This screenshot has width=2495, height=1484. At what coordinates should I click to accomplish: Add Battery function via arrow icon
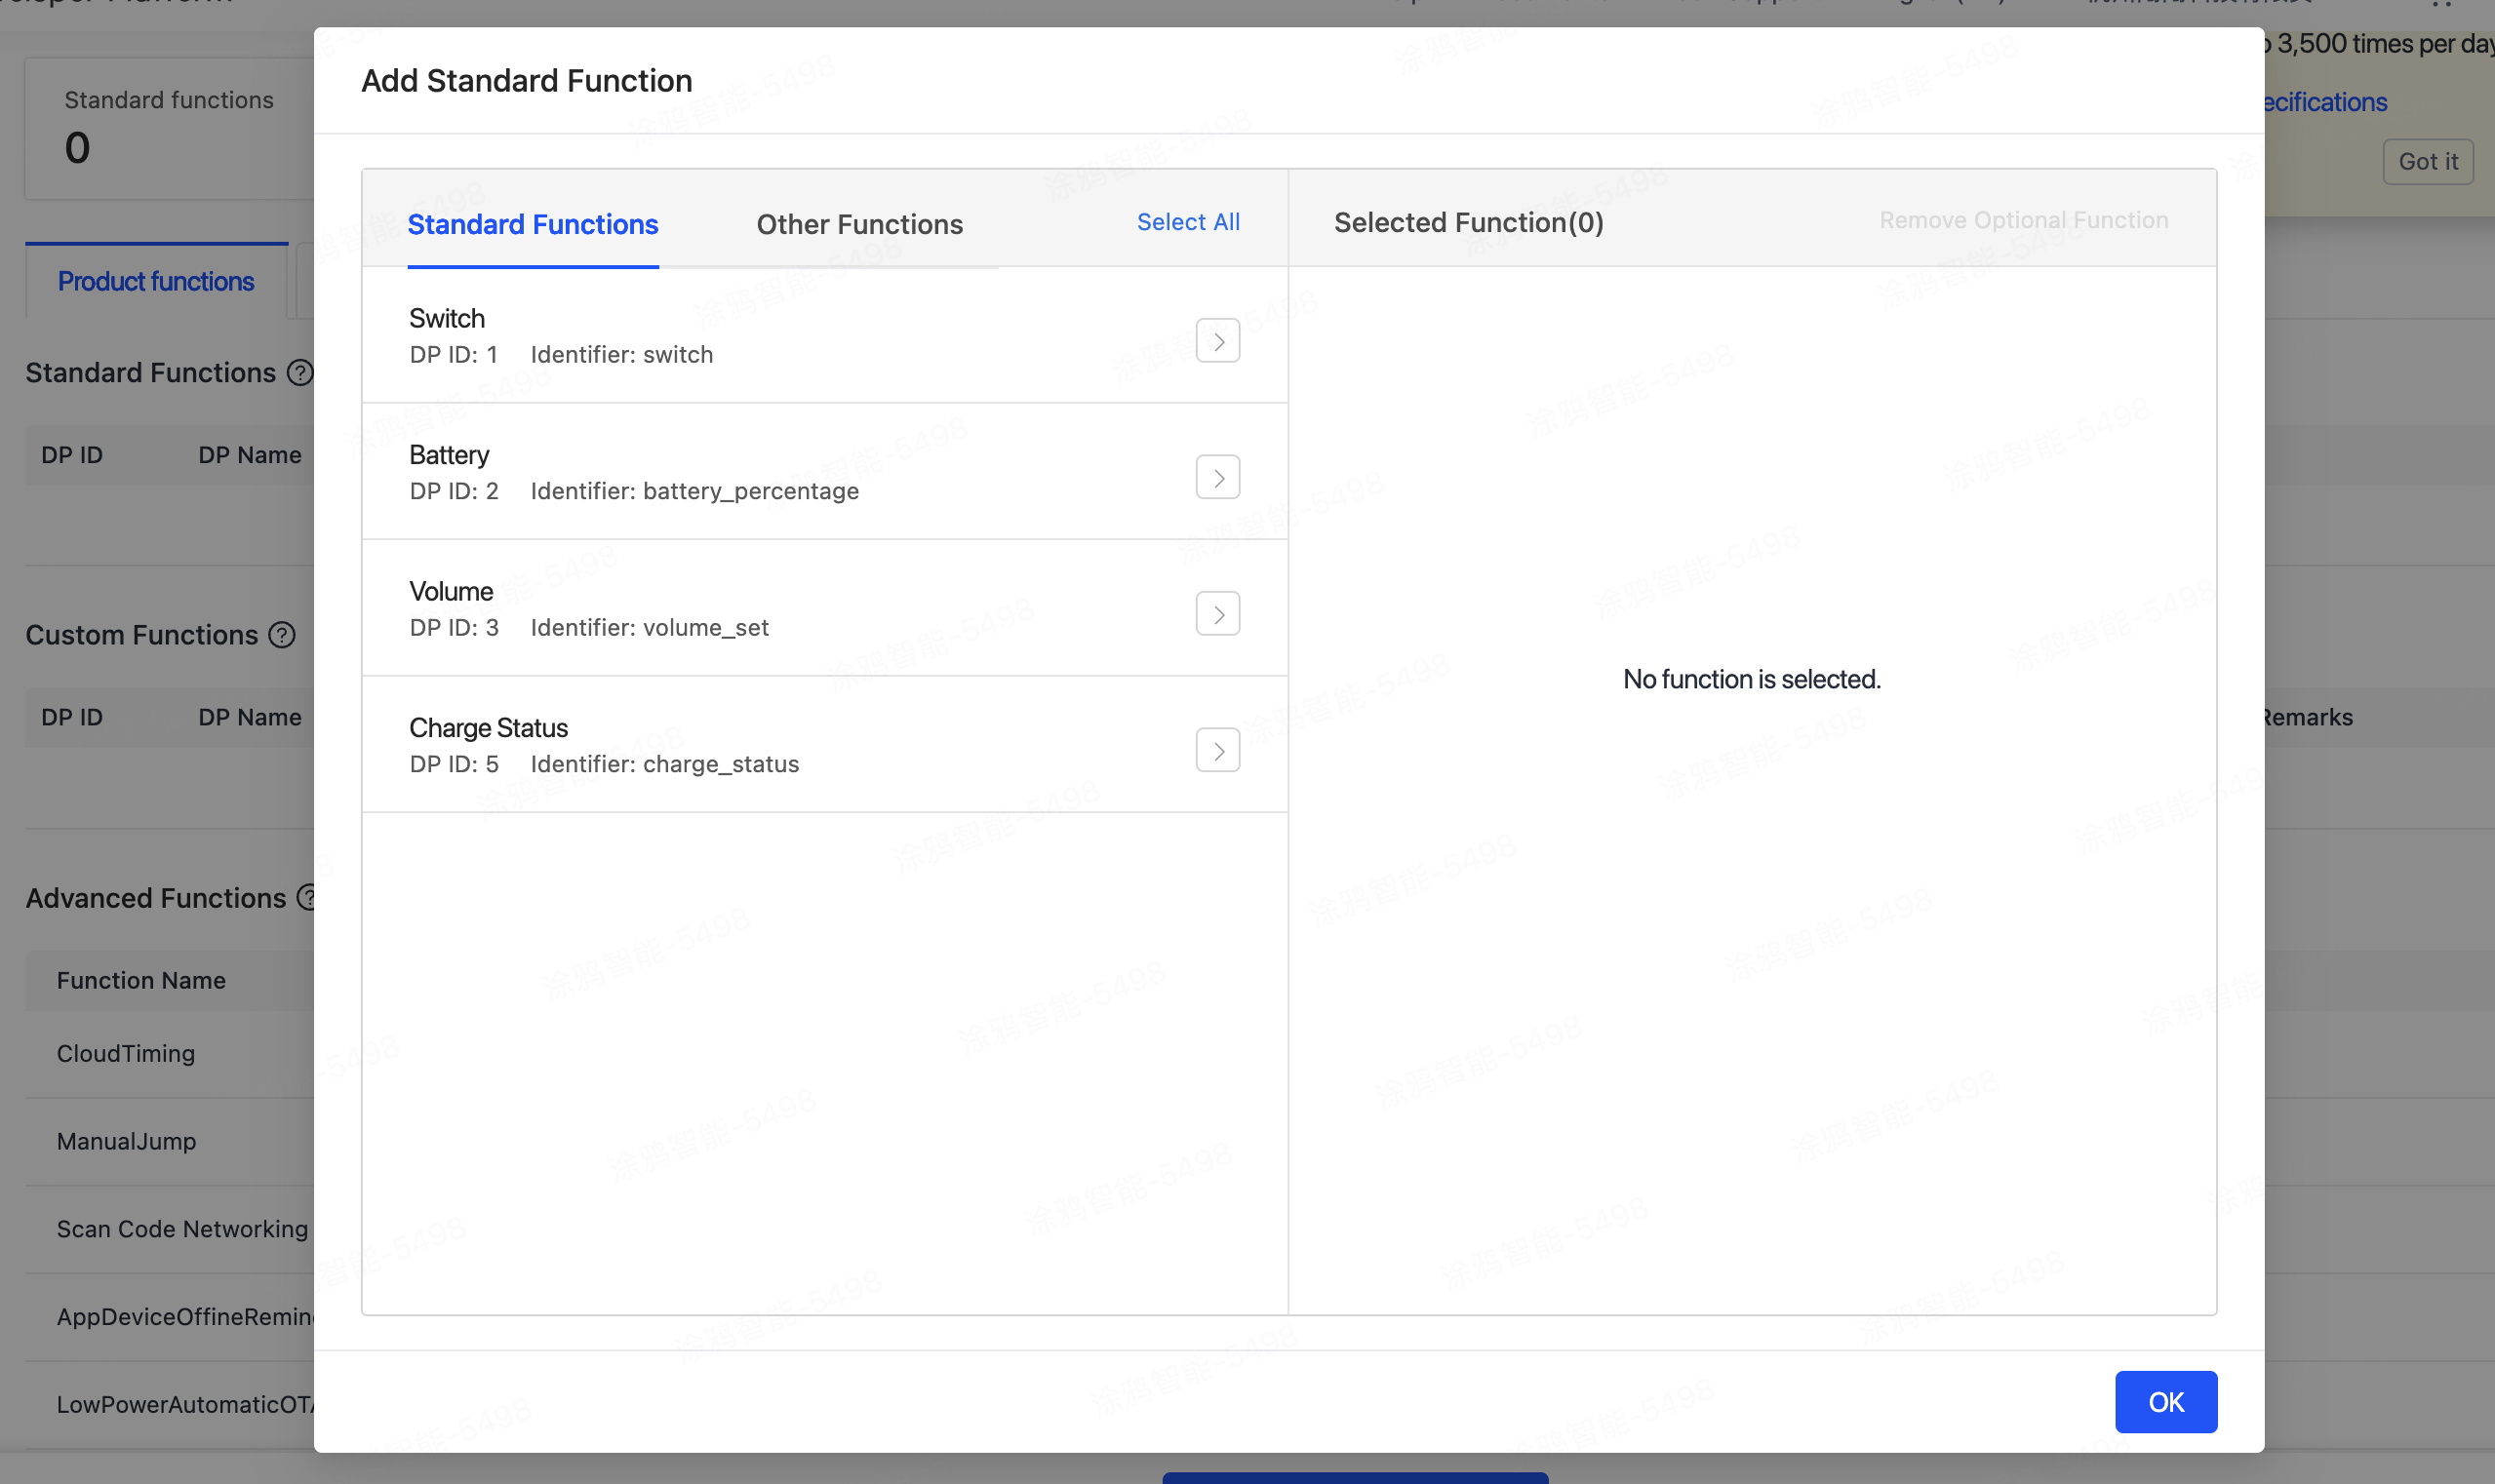[x=1217, y=478]
